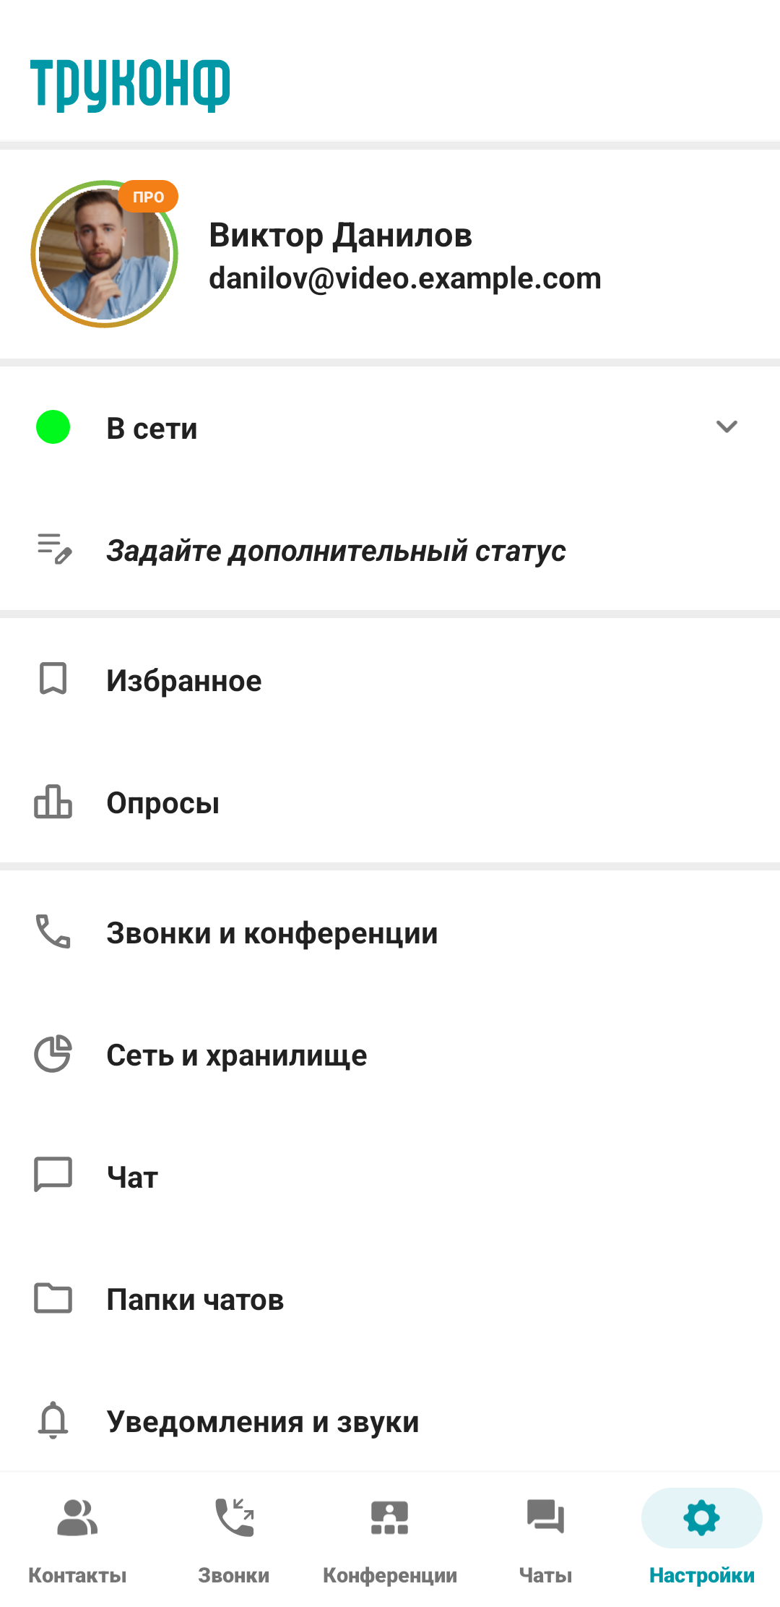The height and width of the screenshot is (1607, 780).
Task: Open the Конференции tab
Action: 390,1537
